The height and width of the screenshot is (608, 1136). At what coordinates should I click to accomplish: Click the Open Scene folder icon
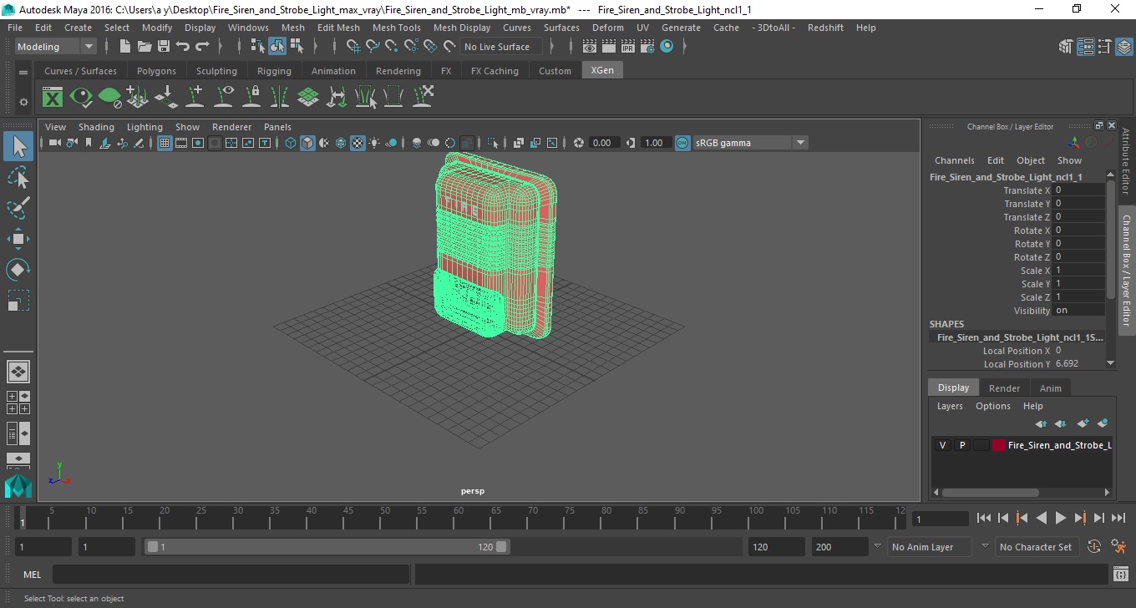(x=145, y=47)
